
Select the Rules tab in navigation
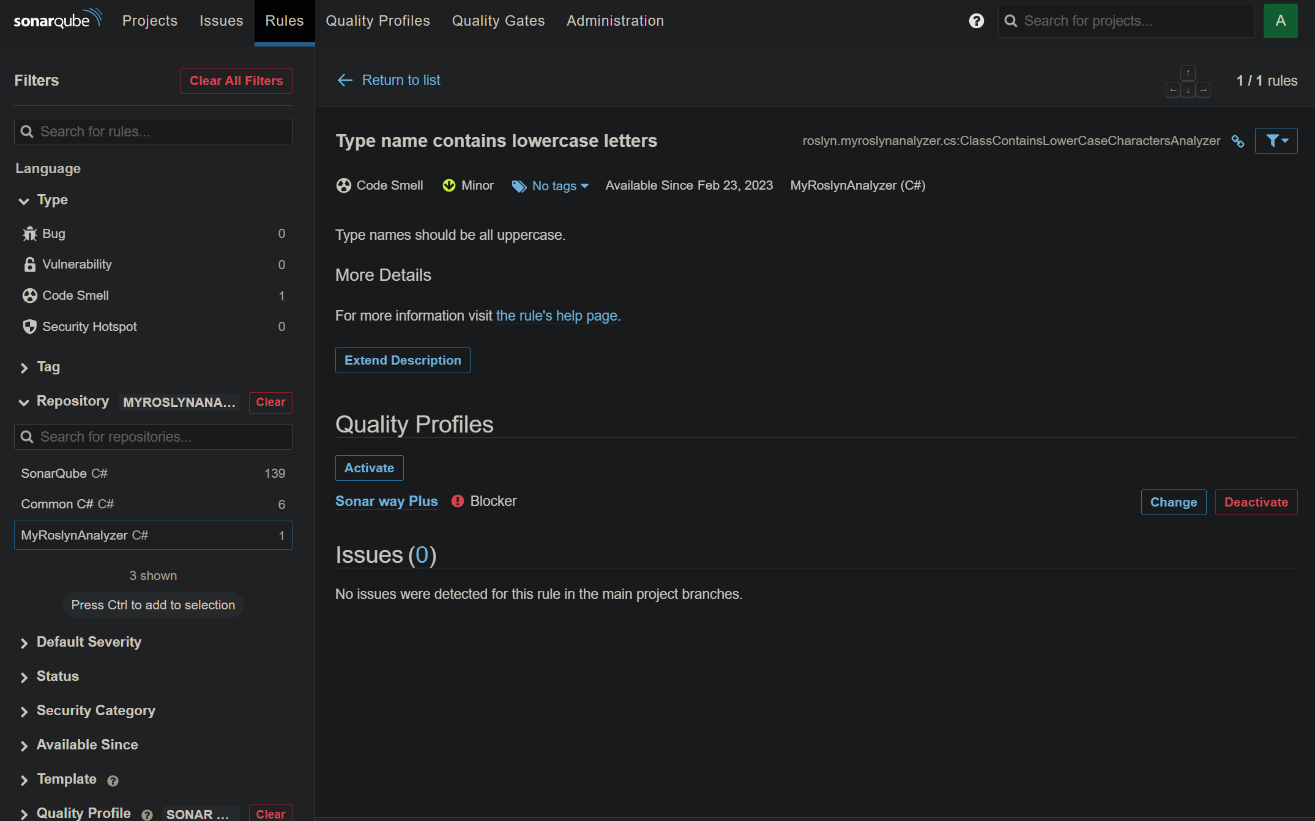point(284,21)
